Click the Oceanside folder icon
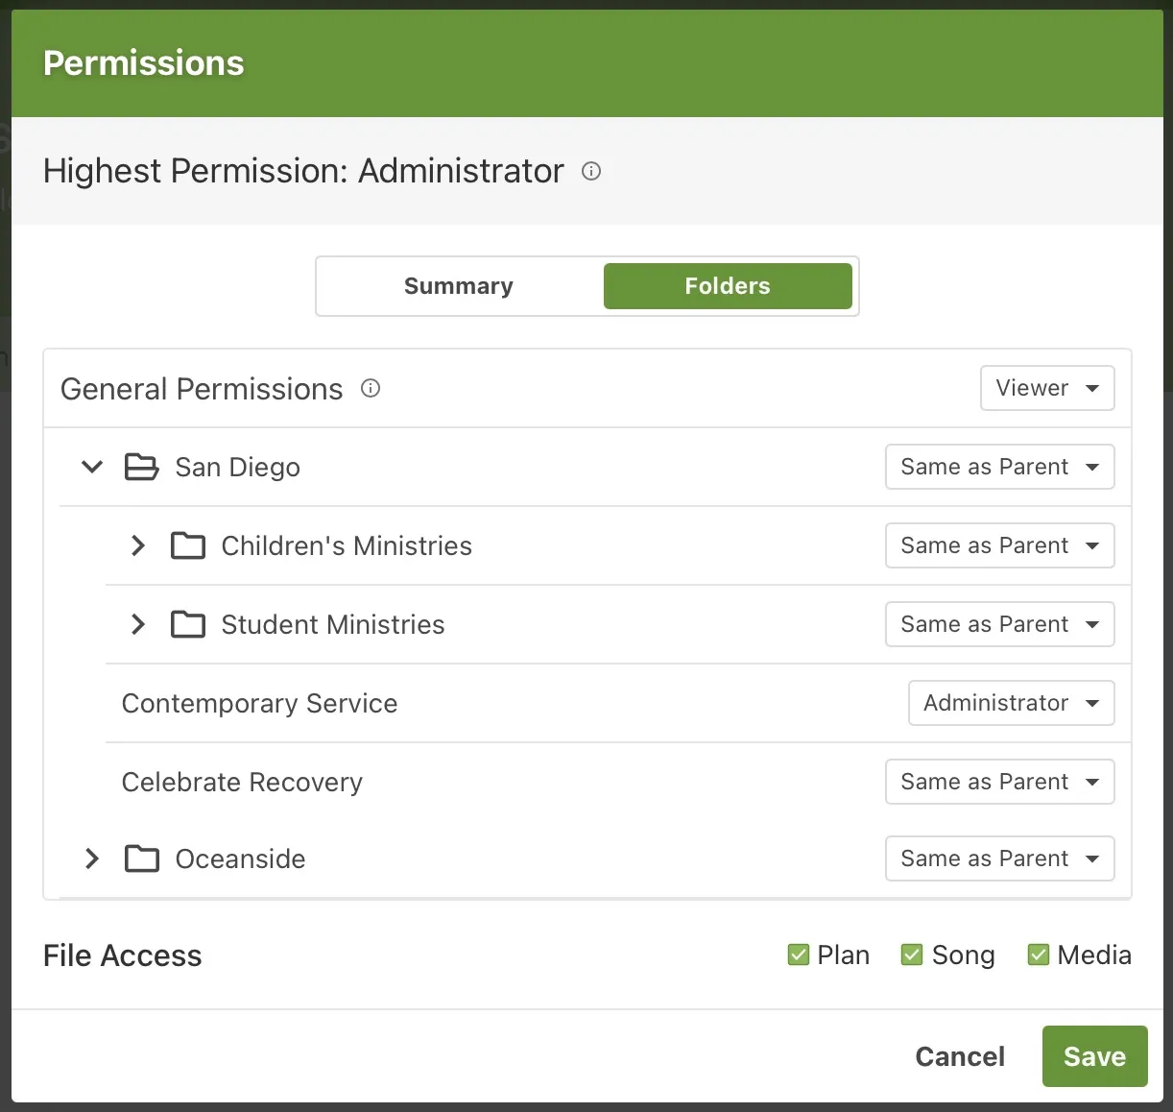Screen dimensions: 1173x1112 coord(141,858)
